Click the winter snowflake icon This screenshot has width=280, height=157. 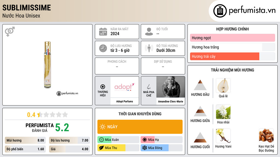(x=145, y=148)
